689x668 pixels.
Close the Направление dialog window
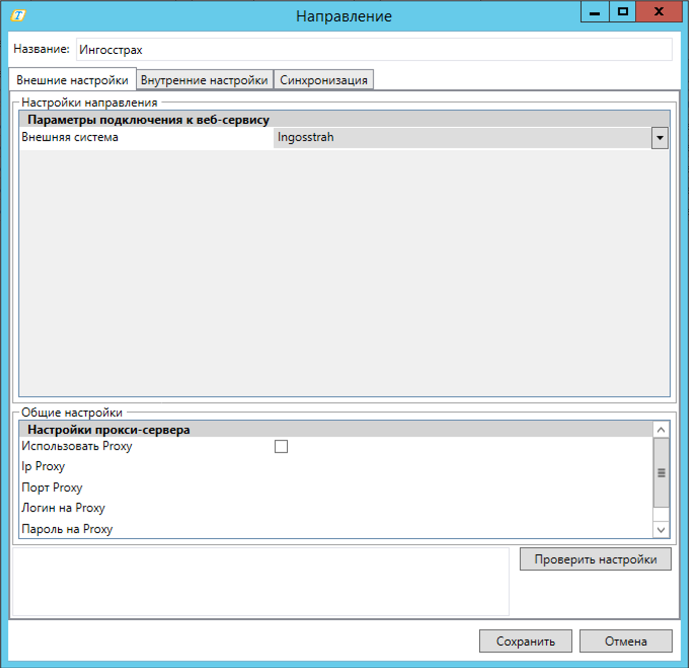click(x=659, y=12)
